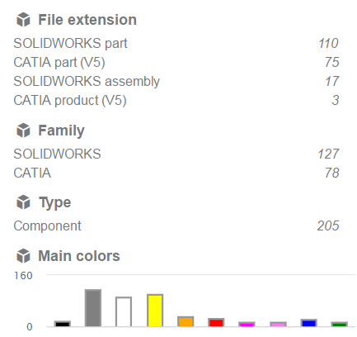Select the SOLIDWORKS assembly filter
Viewport: 357px width, 337px height.
point(176,81)
